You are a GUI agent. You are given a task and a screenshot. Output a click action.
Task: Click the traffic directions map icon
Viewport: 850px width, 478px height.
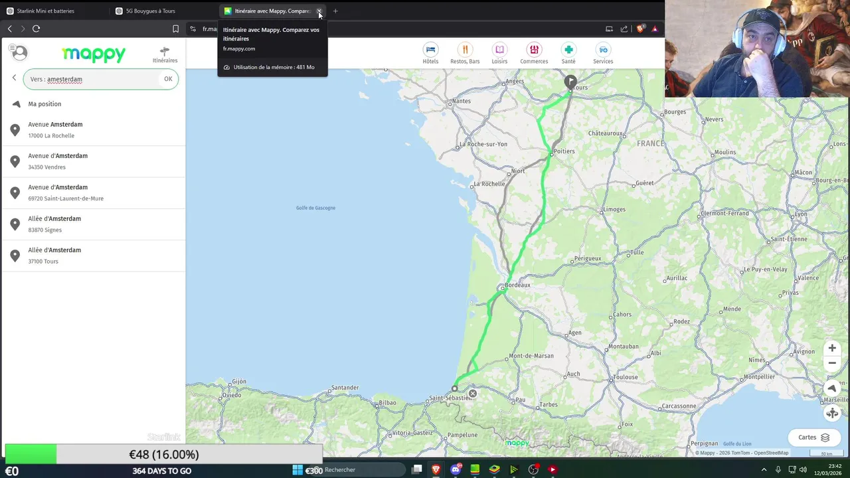point(832,413)
